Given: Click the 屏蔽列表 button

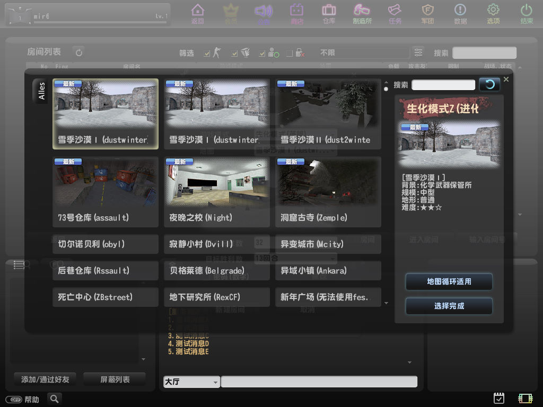Looking at the screenshot, I should pos(115,379).
